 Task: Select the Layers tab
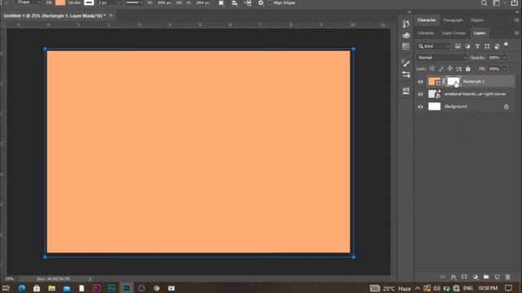(480, 33)
